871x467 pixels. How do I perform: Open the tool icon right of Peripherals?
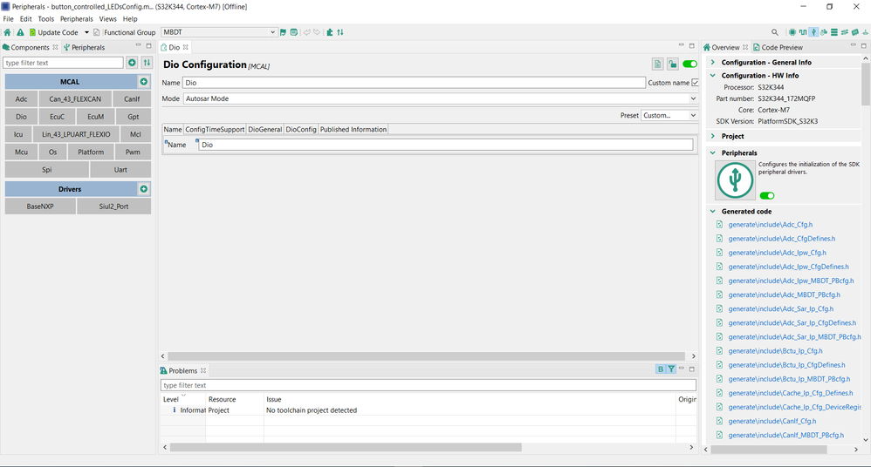(824, 32)
